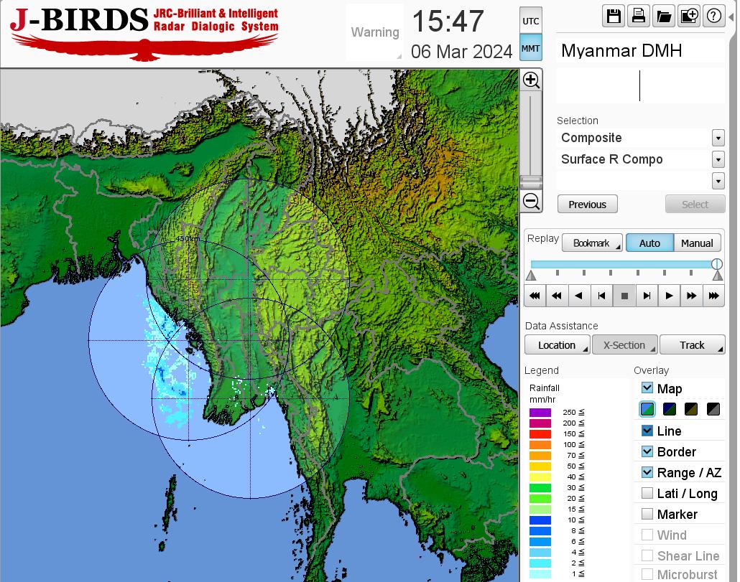Zoom in with the magnifier plus icon

click(x=531, y=80)
